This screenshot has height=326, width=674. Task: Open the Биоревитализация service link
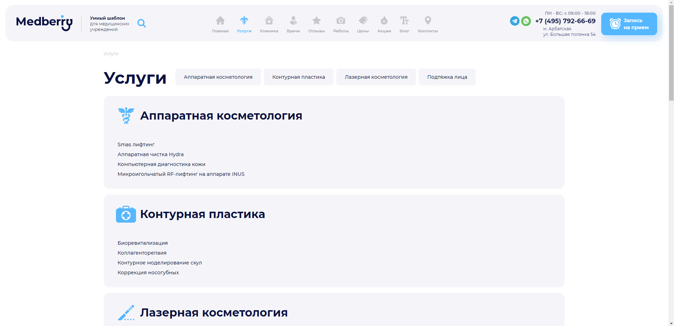(143, 243)
